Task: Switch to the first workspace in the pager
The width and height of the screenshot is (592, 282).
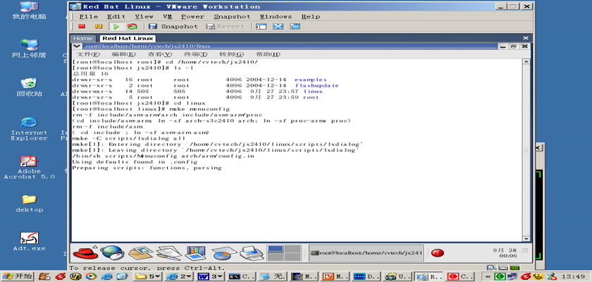Action: (x=275, y=249)
